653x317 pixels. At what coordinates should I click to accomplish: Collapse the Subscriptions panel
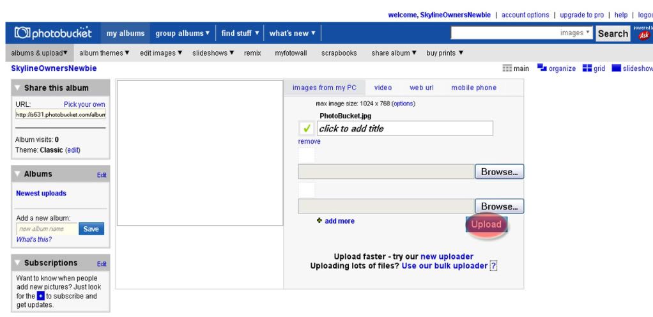point(17,263)
